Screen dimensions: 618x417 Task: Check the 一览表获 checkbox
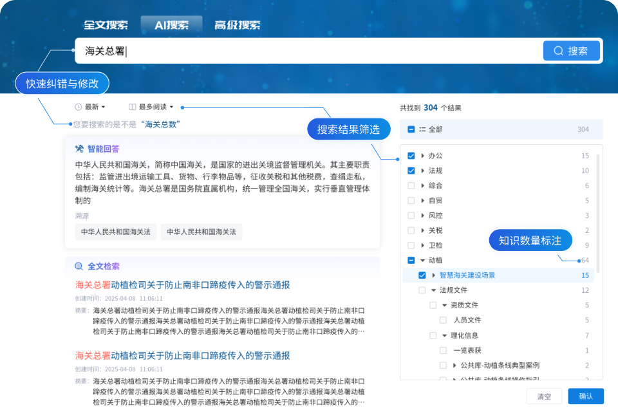click(x=444, y=350)
